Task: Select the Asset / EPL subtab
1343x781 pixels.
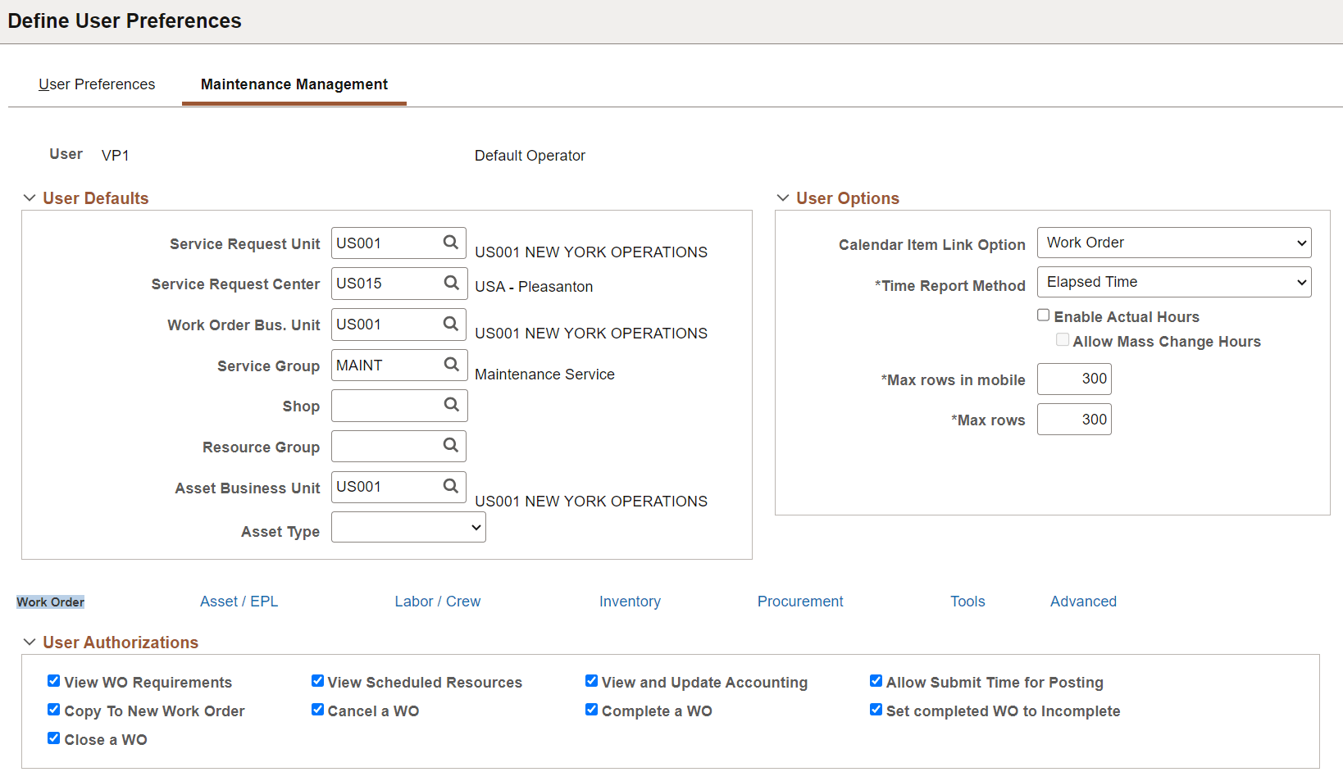Action: click(x=239, y=601)
